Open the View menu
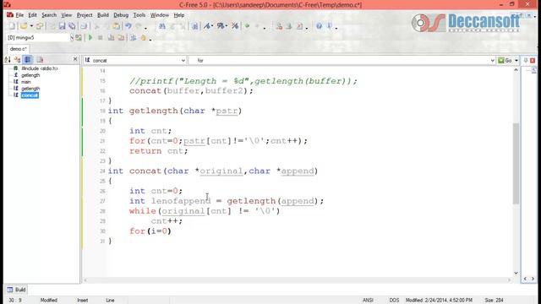The width and height of the screenshot is (541, 304). pyautogui.click(x=67, y=15)
